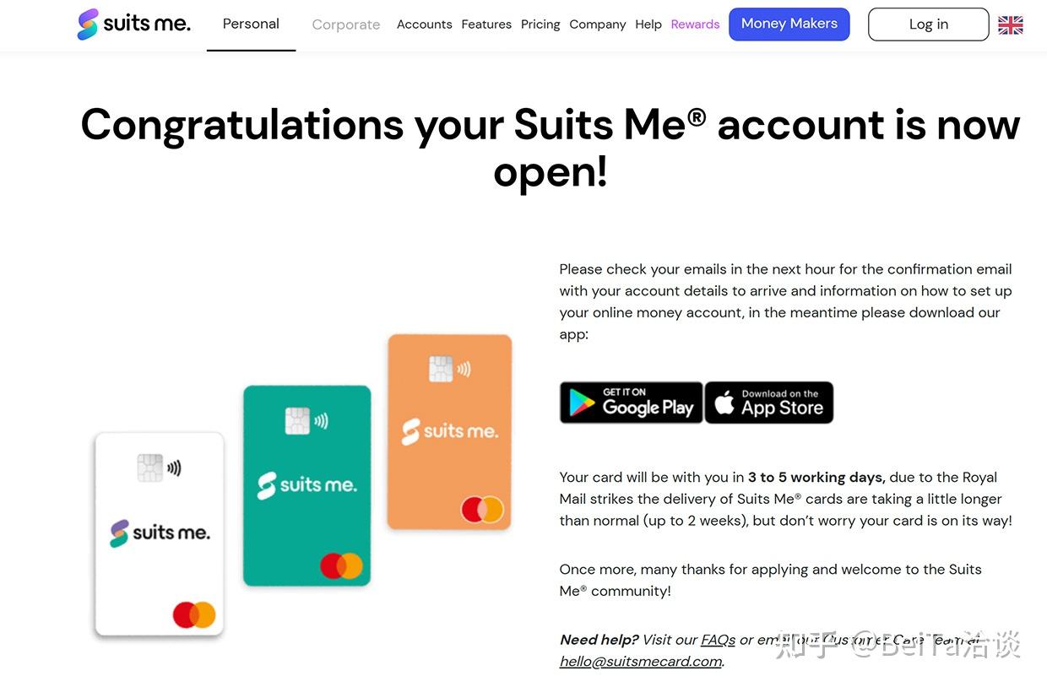Viewport: 1047px width, 687px height.
Task: Select the green Suits Me card image
Action: click(x=307, y=485)
